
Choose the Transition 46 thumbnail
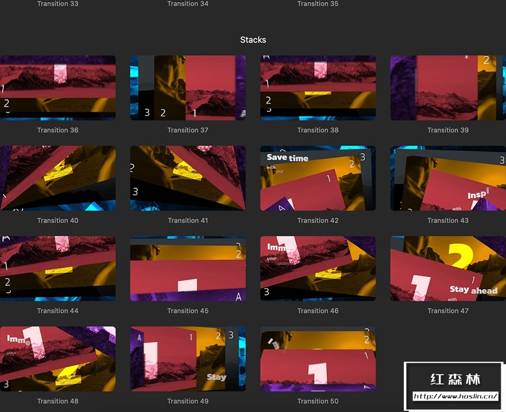[318, 268]
